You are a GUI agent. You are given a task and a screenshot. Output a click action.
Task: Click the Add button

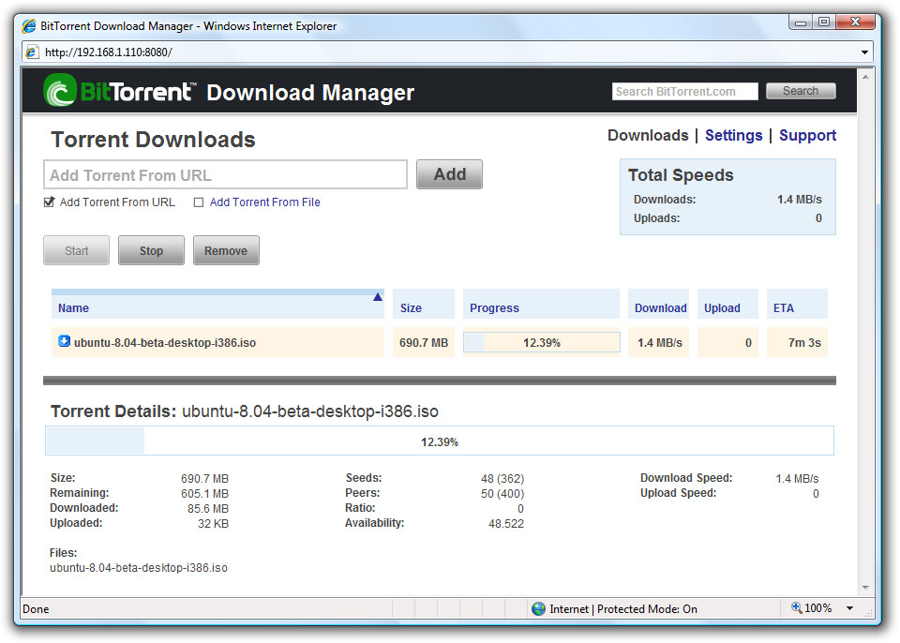click(449, 174)
